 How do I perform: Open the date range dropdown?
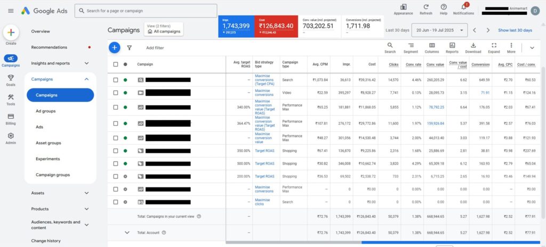[x=440, y=30]
